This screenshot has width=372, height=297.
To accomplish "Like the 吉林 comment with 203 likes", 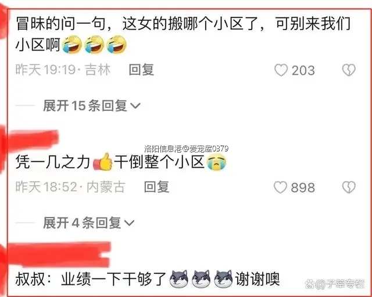I will tap(281, 70).
